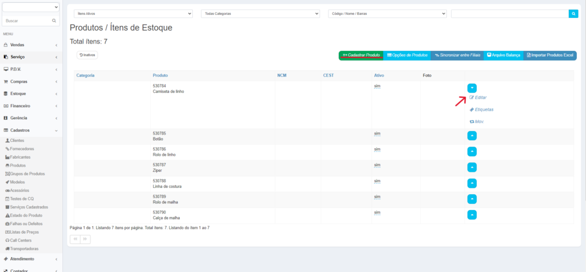Click Mov. option under Camiseta de linho

477,121
